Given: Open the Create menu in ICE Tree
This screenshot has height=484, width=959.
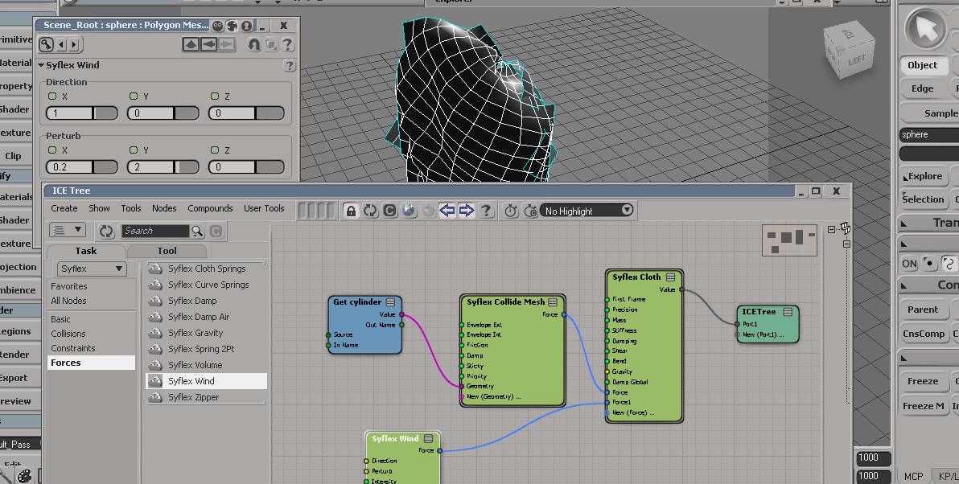Looking at the screenshot, I should [64, 208].
